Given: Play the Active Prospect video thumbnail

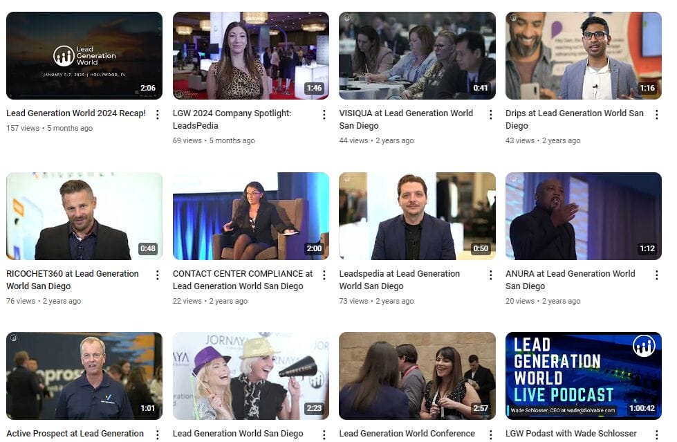Looking at the screenshot, I should point(84,376).
